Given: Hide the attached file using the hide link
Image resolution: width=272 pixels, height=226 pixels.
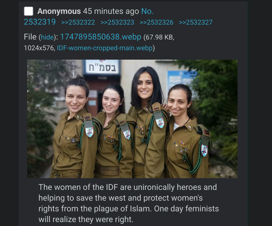Looking at the screenshot, I should pyautogui.click(x=48, y=37).
